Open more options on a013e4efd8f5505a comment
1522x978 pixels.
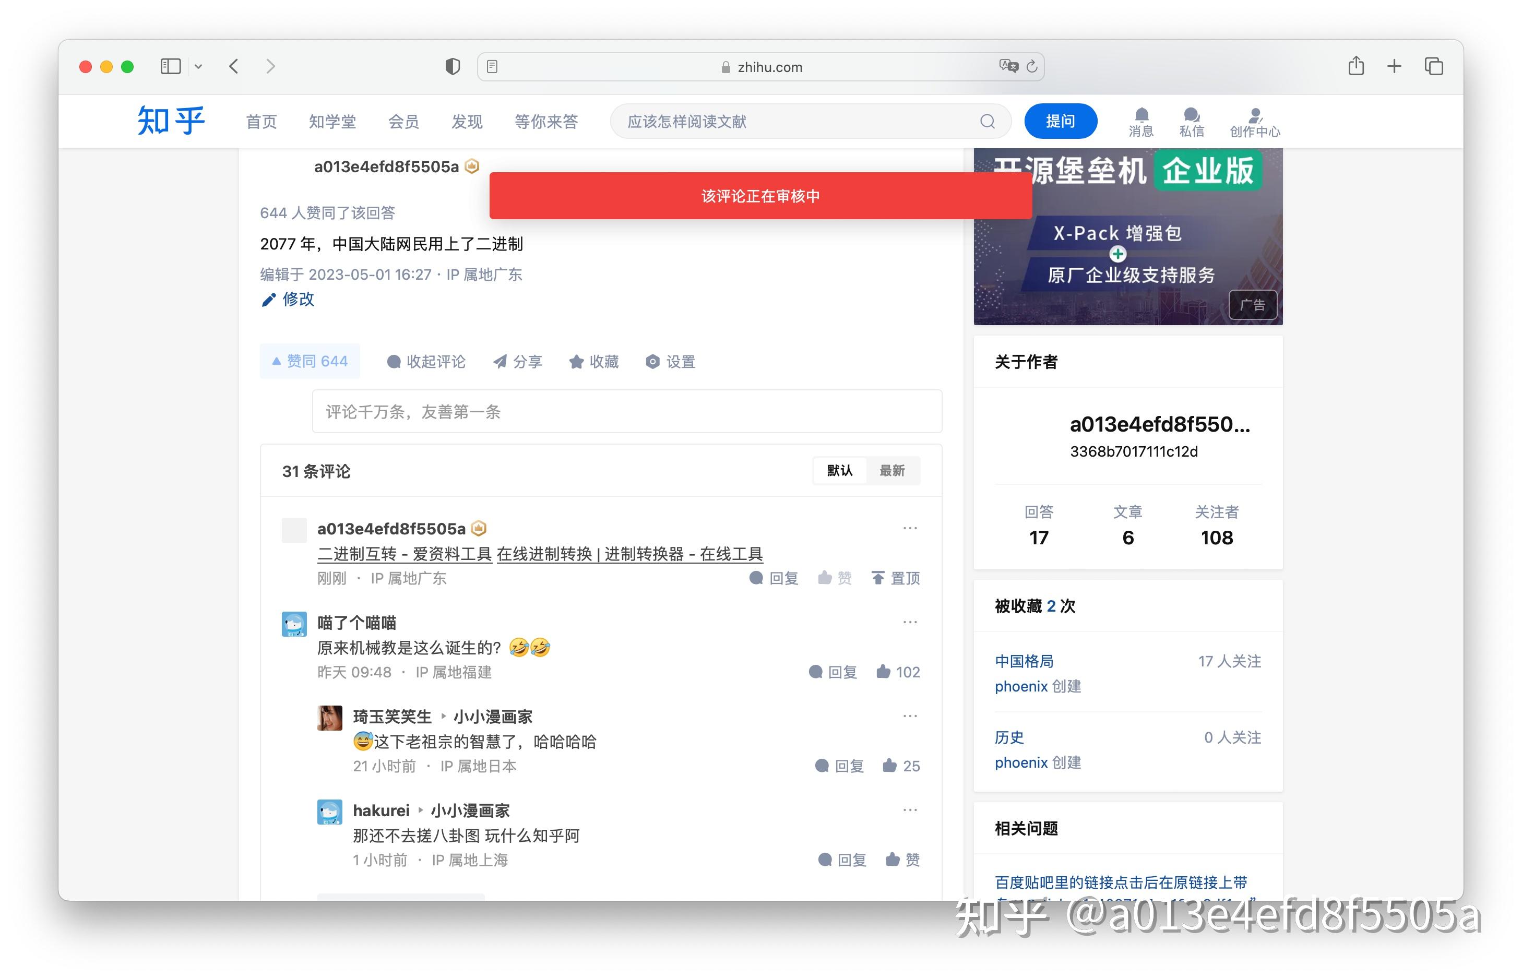(910, 528)
